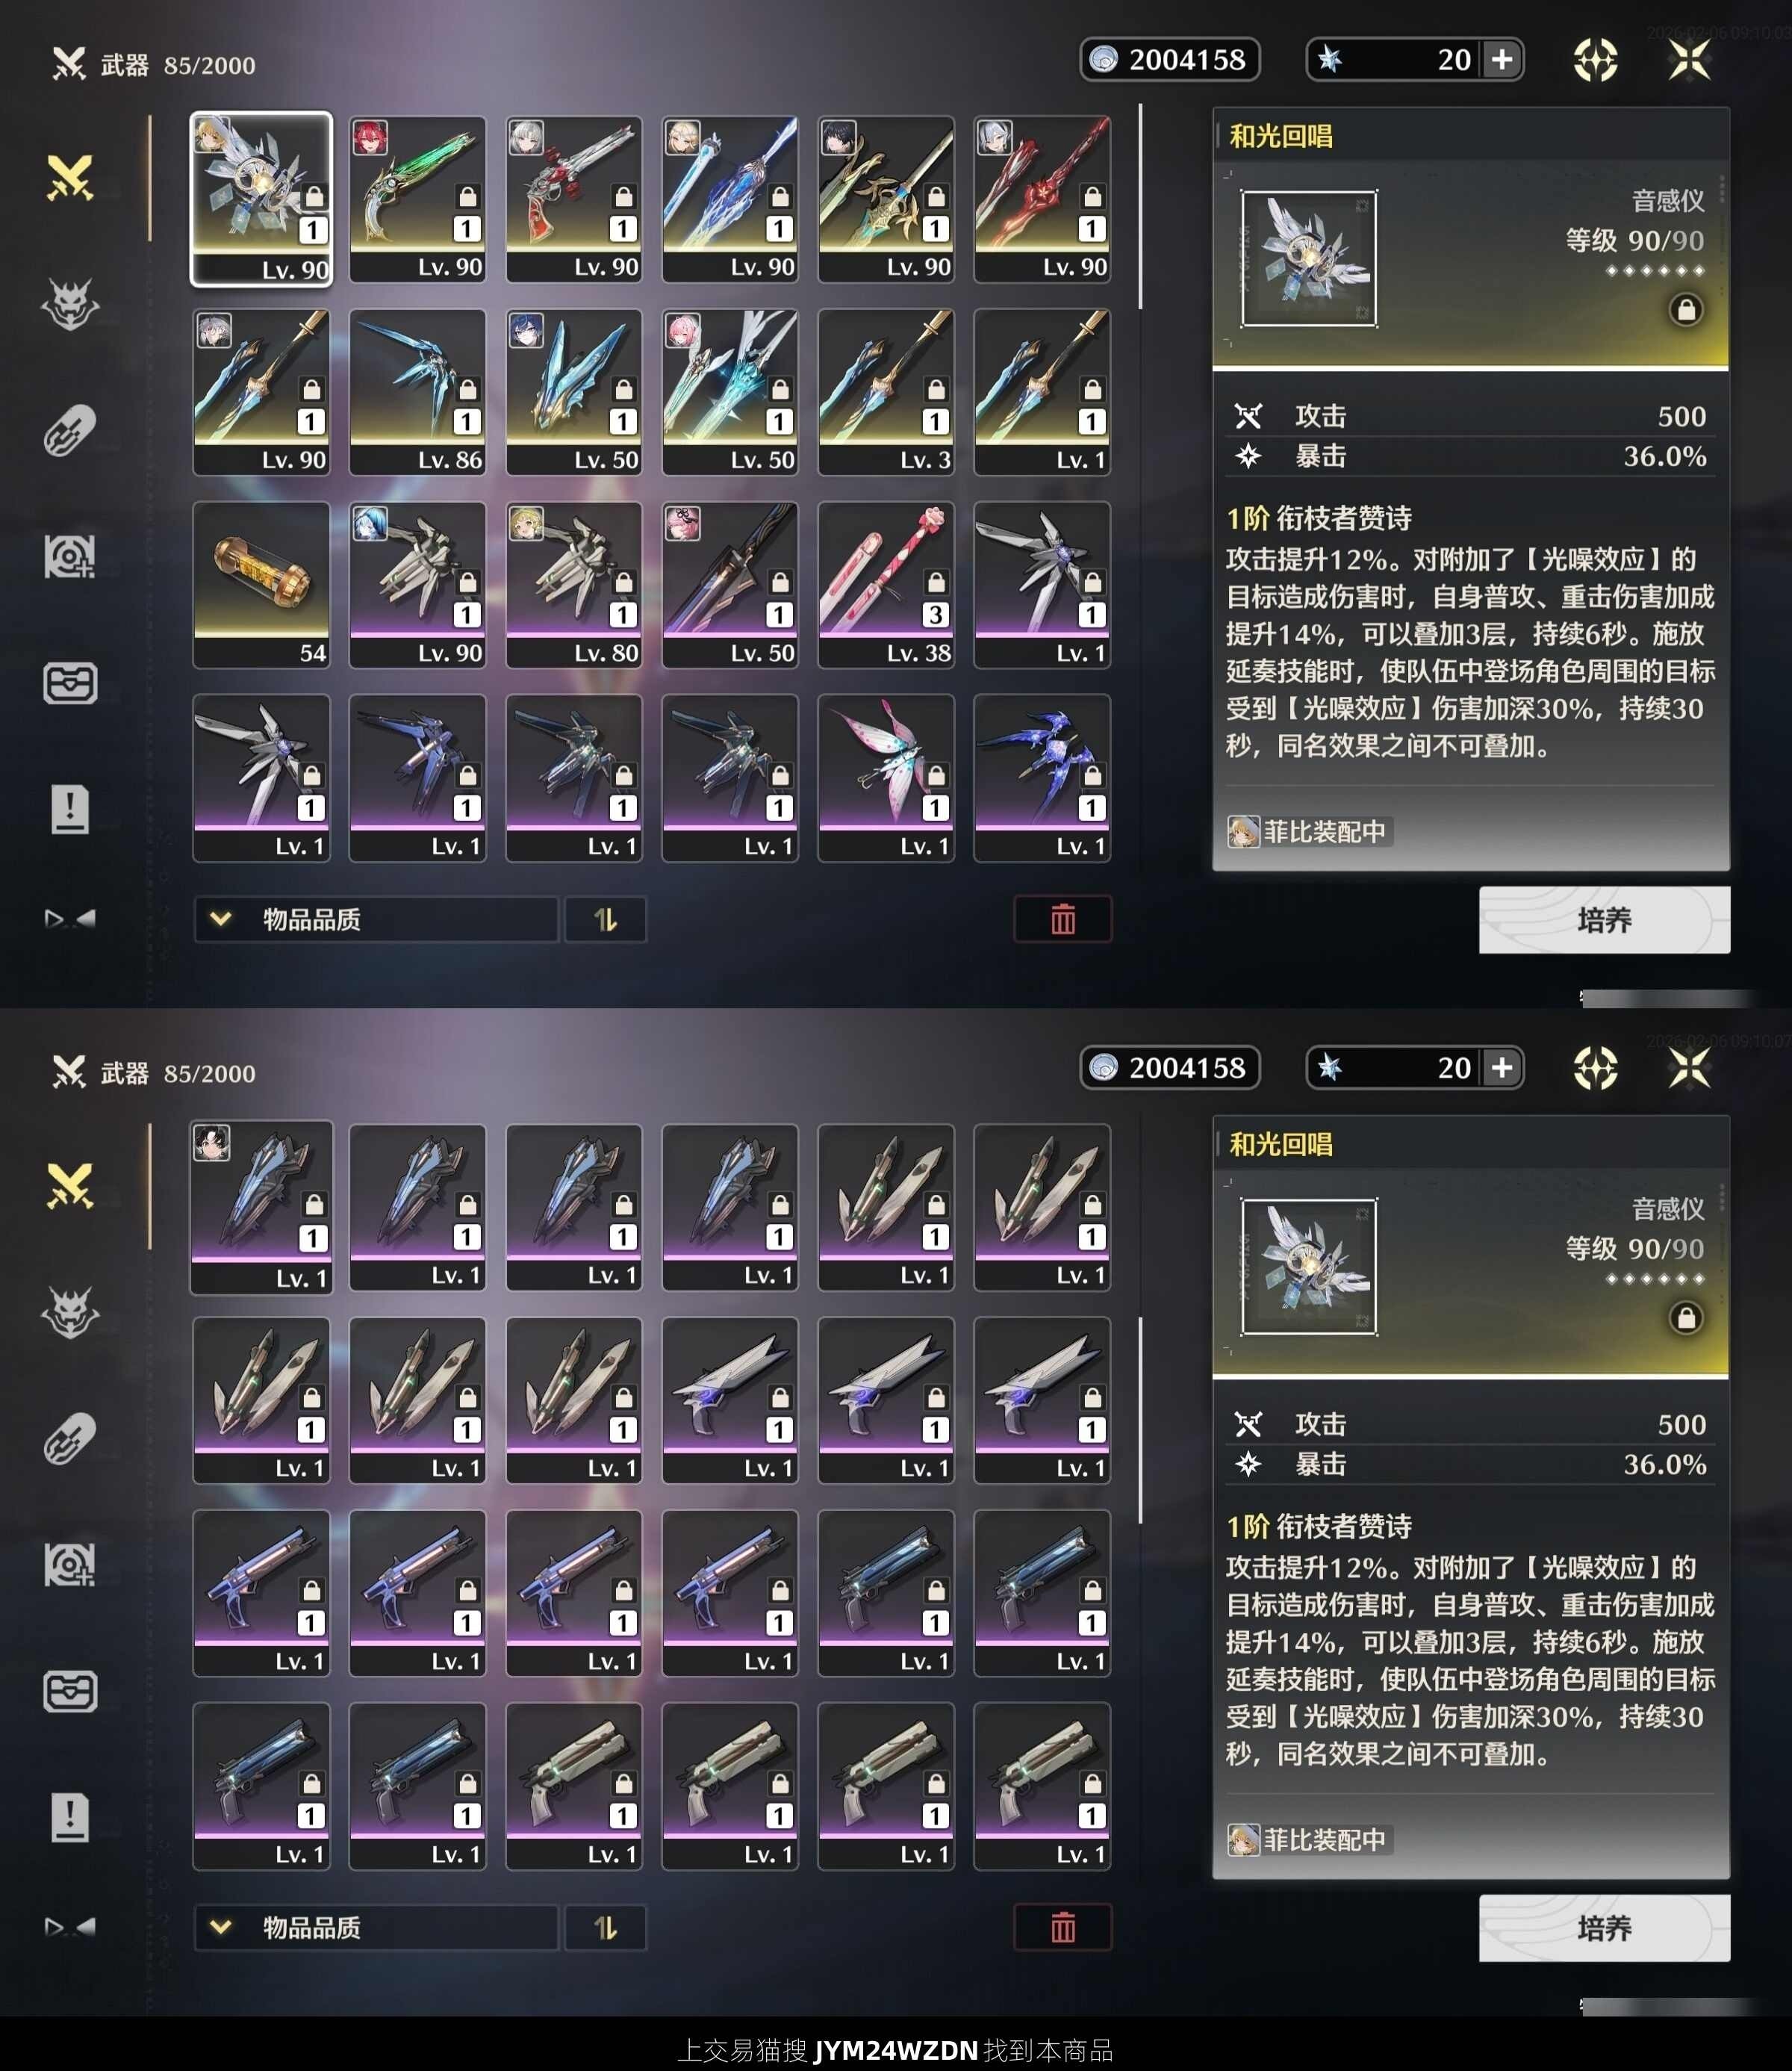Toggle the lock on 和光回唱 in upper detail panel

1685,310
